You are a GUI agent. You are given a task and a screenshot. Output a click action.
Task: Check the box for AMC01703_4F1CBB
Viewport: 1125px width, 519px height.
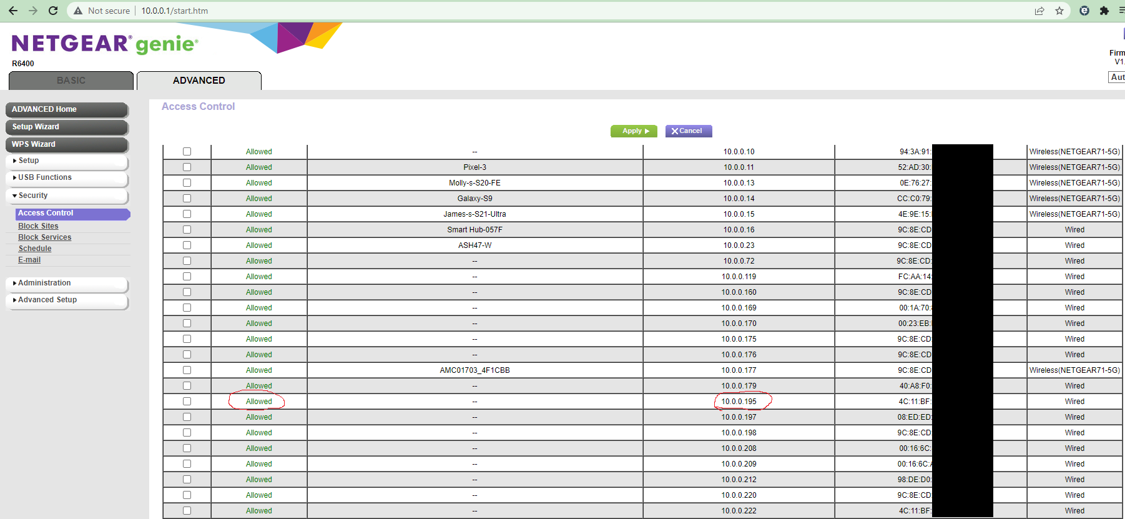tap(187, 370)
